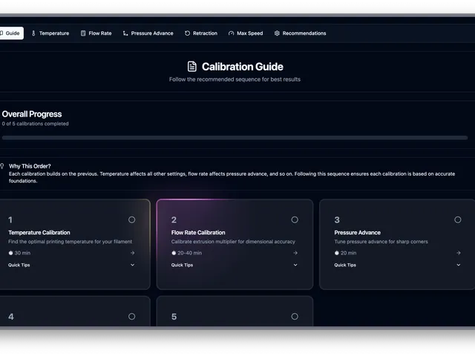
Task: Open the Guide tab
Action: (x=11, y=33)
